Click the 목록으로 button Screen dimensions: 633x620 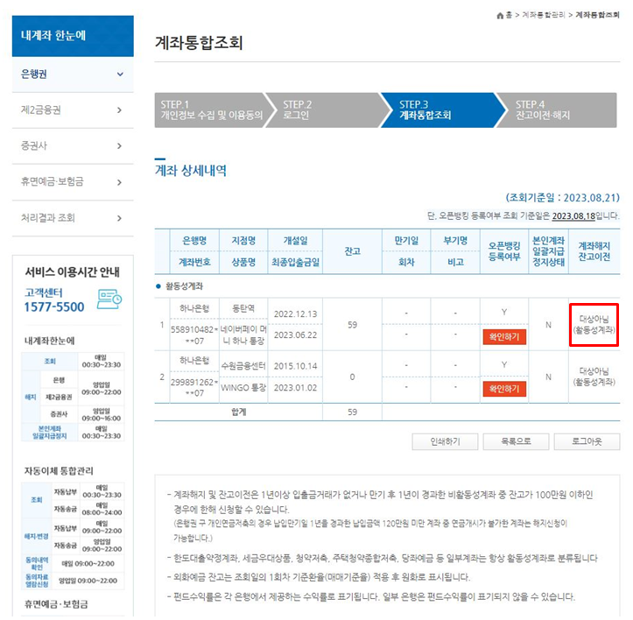[x=516, y=441]
